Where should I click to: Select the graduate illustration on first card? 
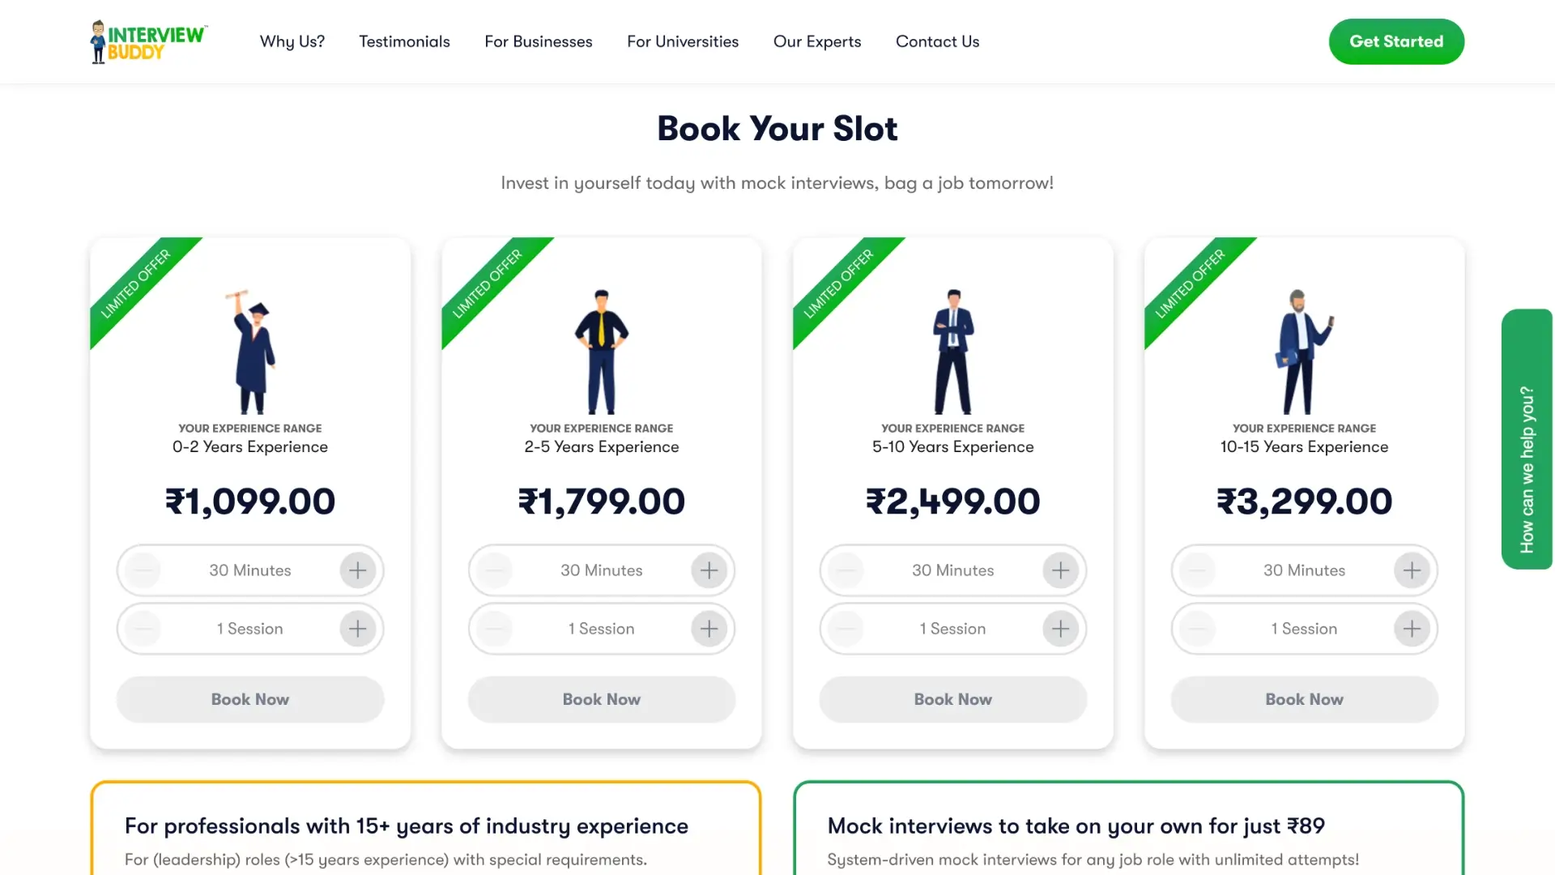coord(252,352)
